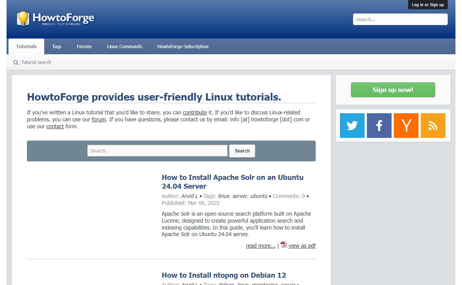Click the PDF icon for Apache Solr article
The height and width of the screenshot is (285, 462).
click(284, 245)
